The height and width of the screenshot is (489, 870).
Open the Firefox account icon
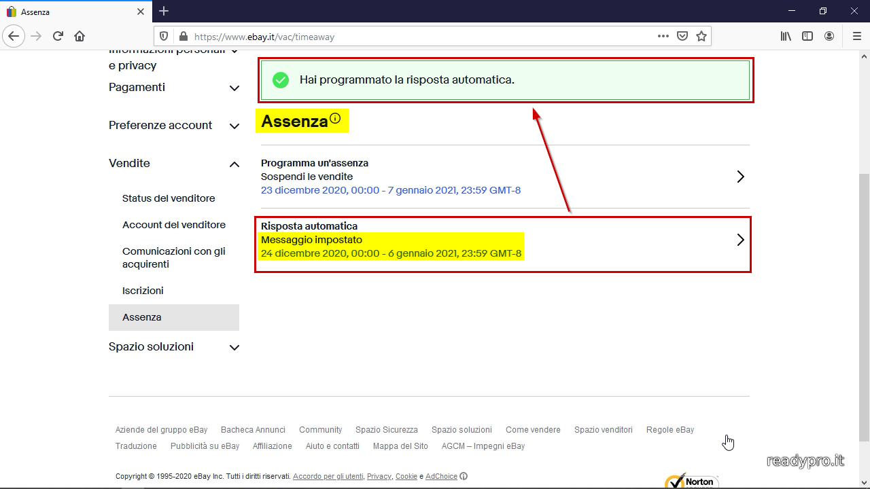(829, 36)
